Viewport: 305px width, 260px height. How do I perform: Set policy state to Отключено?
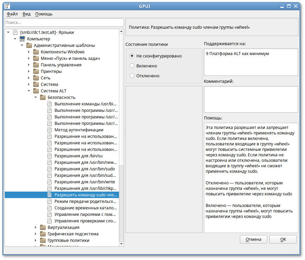pos(132,76)
